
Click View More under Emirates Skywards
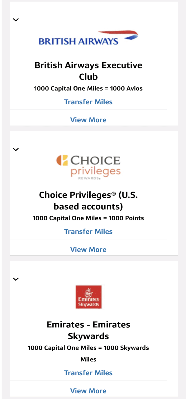tap(89, 391)
